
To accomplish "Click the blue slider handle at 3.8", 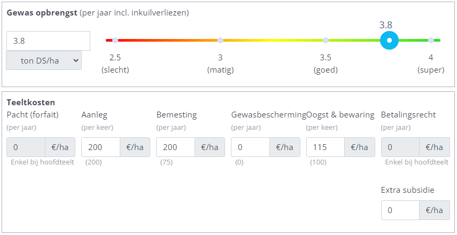I will [x=389, y=41].
